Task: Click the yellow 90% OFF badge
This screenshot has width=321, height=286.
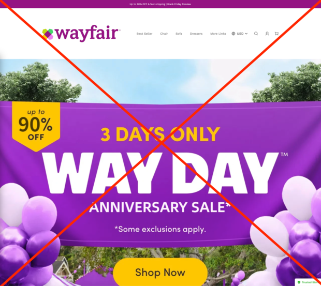Action: 36,126
